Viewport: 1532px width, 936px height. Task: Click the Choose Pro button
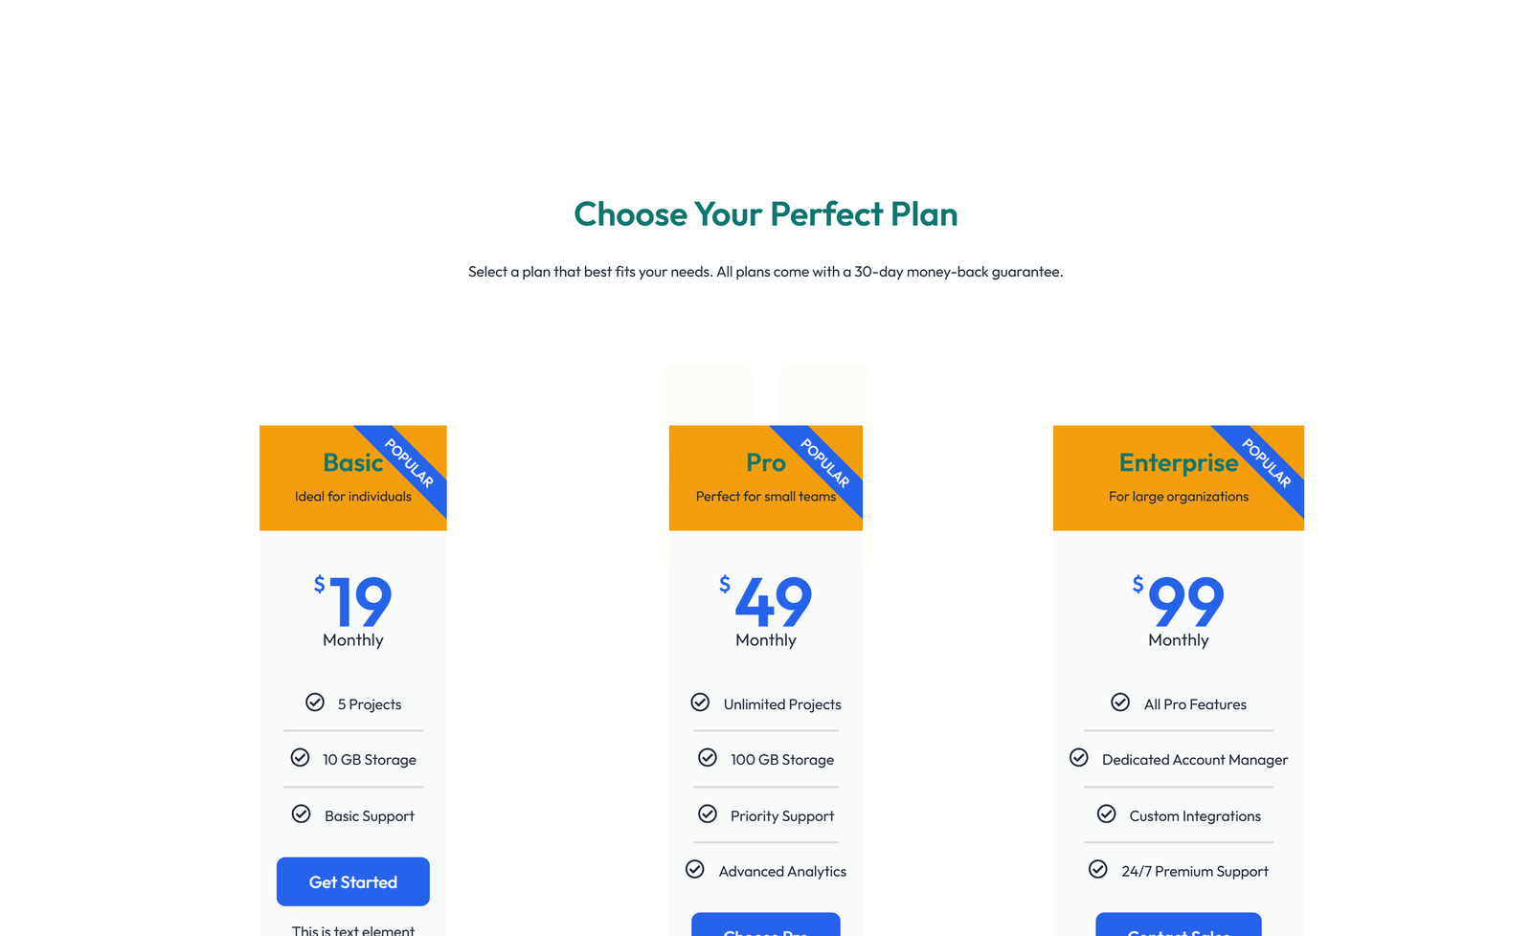(765, 928)
